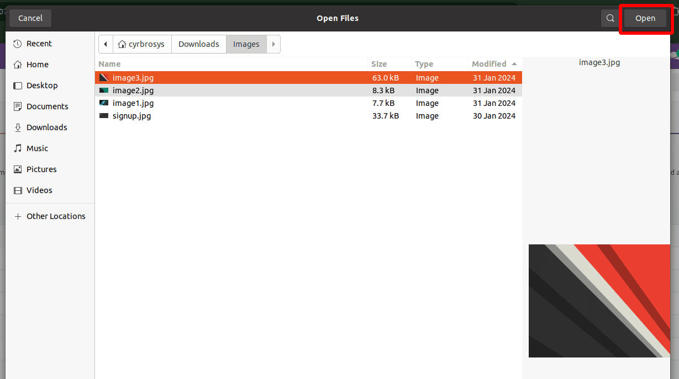This screenshot has height=379, width=679.
Task: Click path bar back arrow
Action: coord(106,44)
